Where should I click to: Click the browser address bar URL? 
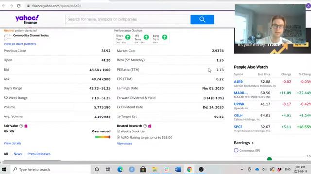[56, 6]
